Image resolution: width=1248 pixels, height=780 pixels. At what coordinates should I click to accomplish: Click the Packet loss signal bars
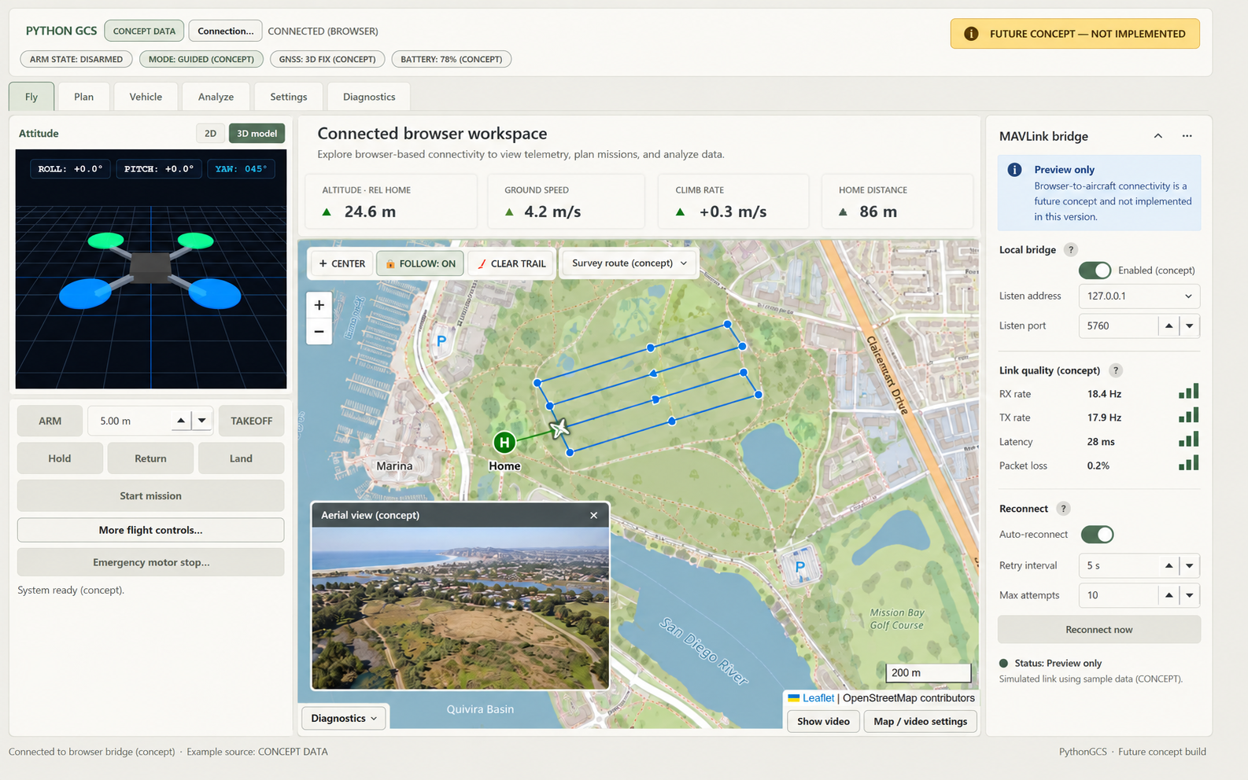pos(1188,463)
